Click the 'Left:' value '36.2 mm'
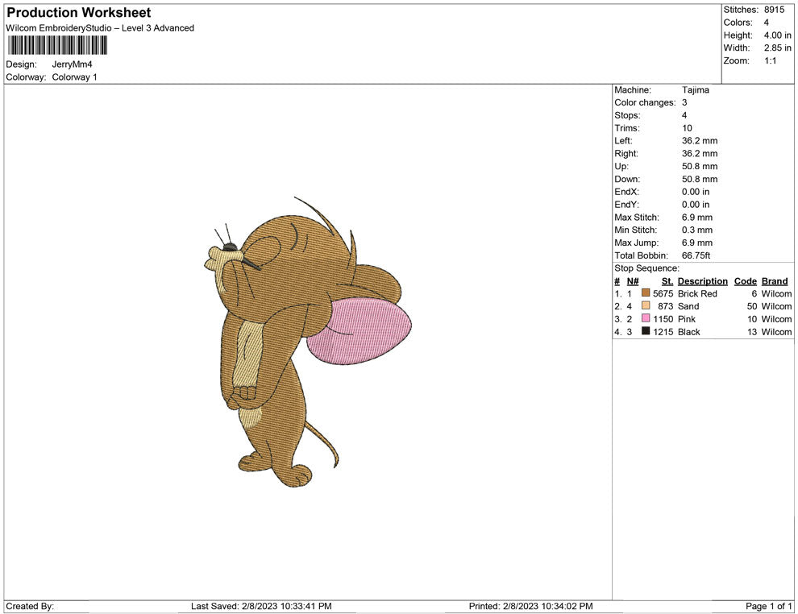798x614 pixels. coord(700,141)
